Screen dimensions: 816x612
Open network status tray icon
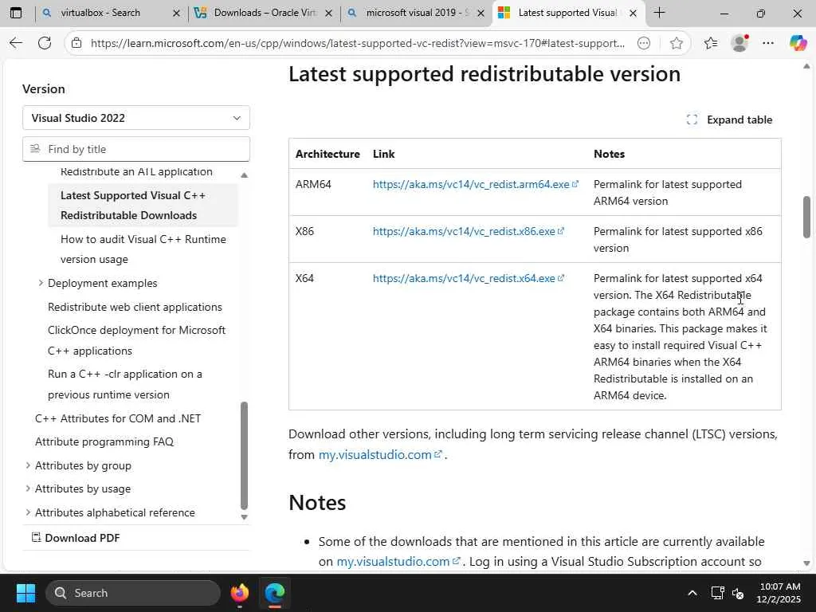[x=718, y=593]
